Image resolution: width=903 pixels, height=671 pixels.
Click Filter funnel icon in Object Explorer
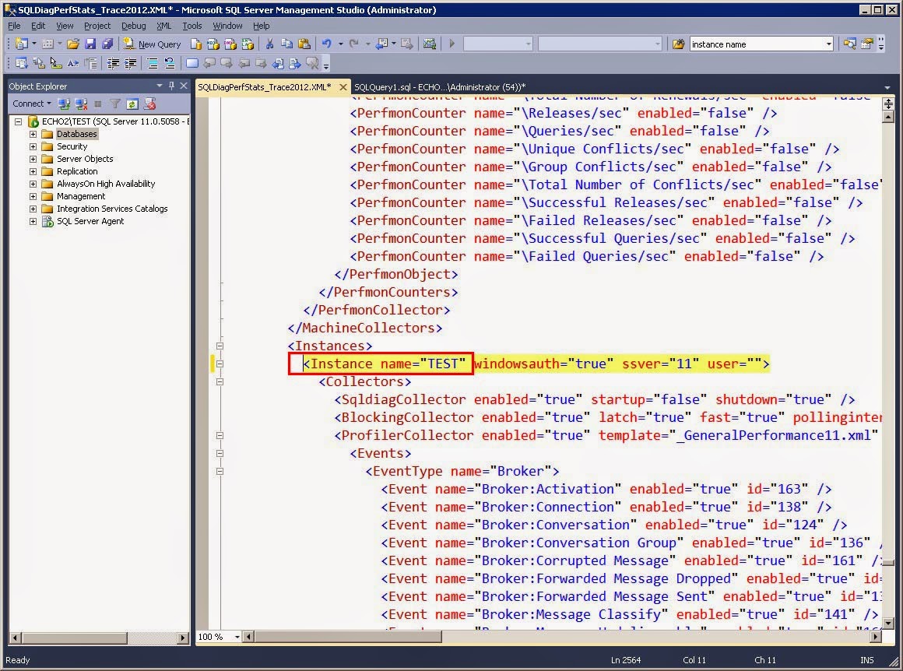114,104
